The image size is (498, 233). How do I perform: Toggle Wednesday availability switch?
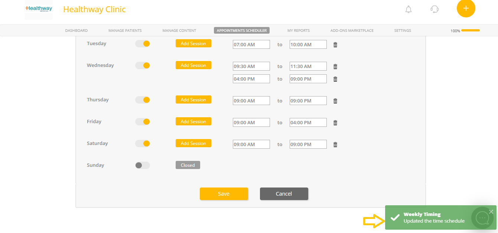coord(143,65)
